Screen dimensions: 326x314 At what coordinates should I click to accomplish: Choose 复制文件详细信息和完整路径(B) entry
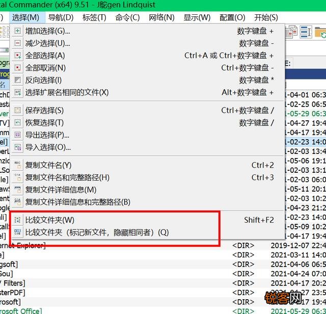click(148, 202)
